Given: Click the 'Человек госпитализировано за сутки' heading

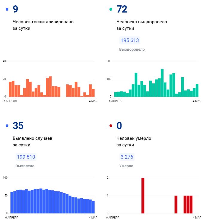Looking at the screenshot, I should [43, 25].
